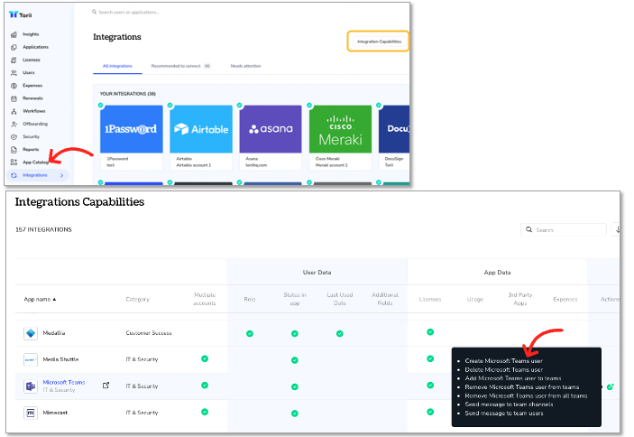Click 'Send message to team channels' tooltip entry

(509, 404)
